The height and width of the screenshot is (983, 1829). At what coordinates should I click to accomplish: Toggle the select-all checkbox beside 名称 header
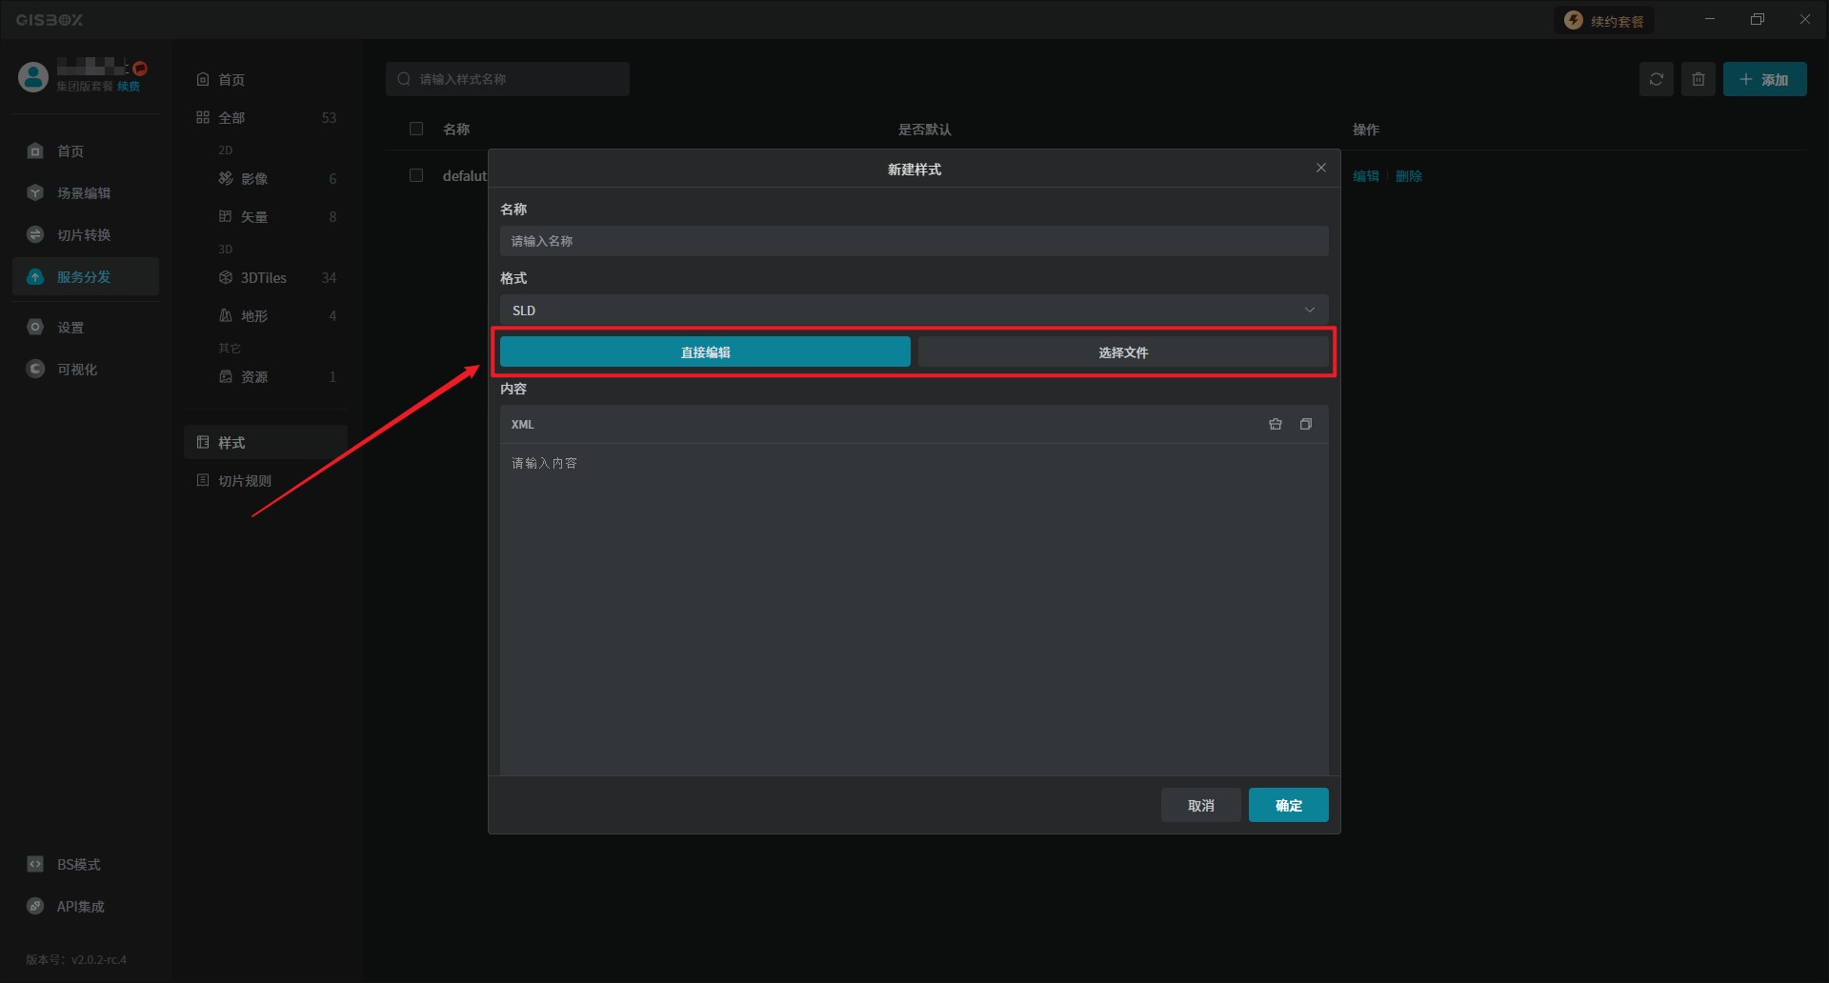pyautogui.click(x=416, y=129)
